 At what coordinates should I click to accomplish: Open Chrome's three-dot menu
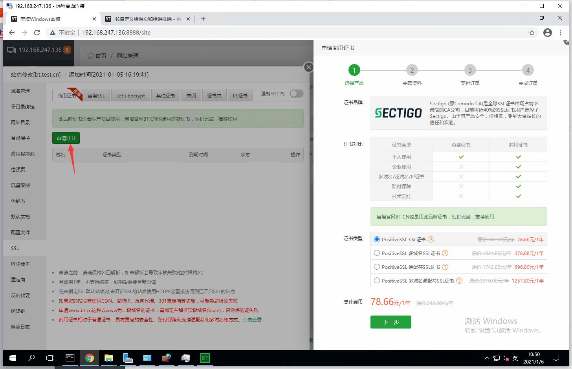(561, 33)
